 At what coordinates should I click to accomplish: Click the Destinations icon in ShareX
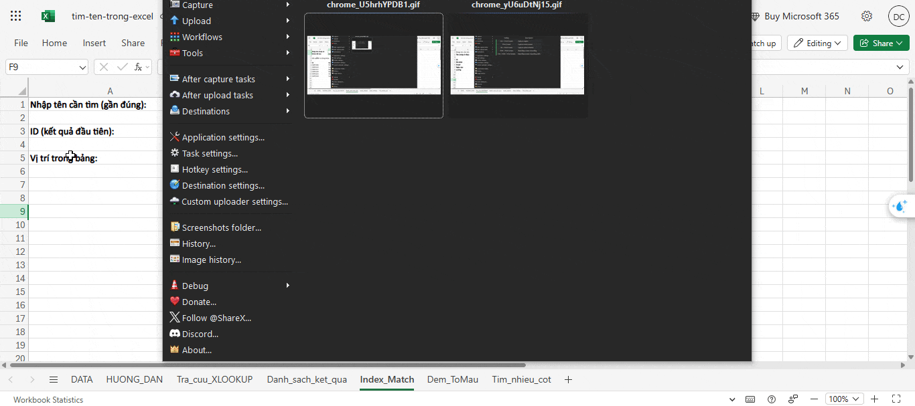(x=175, y=111)
